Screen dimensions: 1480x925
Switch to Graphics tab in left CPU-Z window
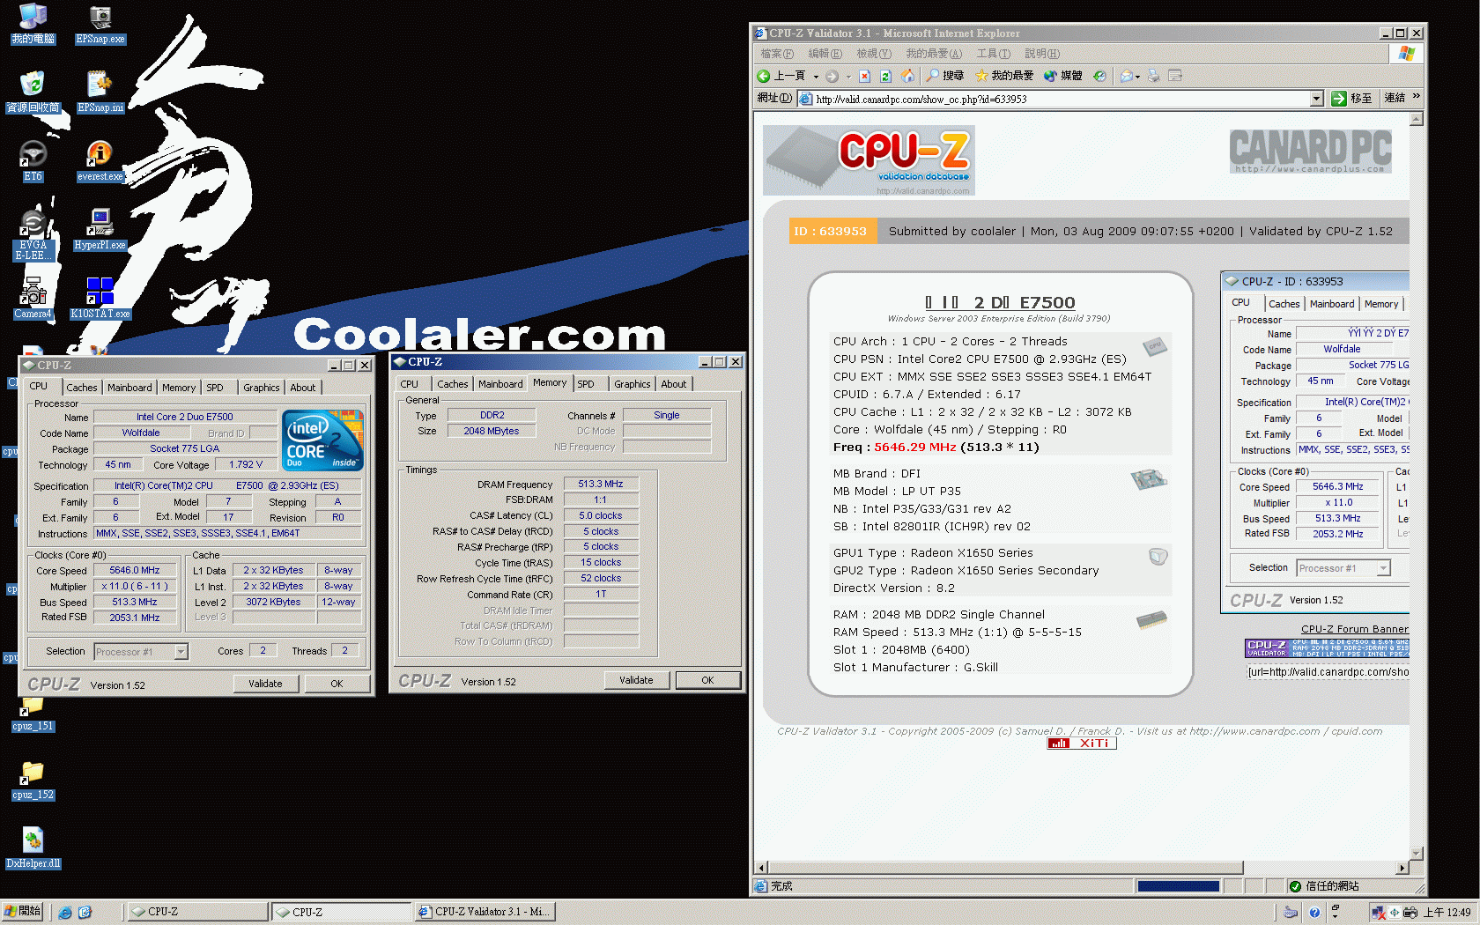click(x=262, y=388)
